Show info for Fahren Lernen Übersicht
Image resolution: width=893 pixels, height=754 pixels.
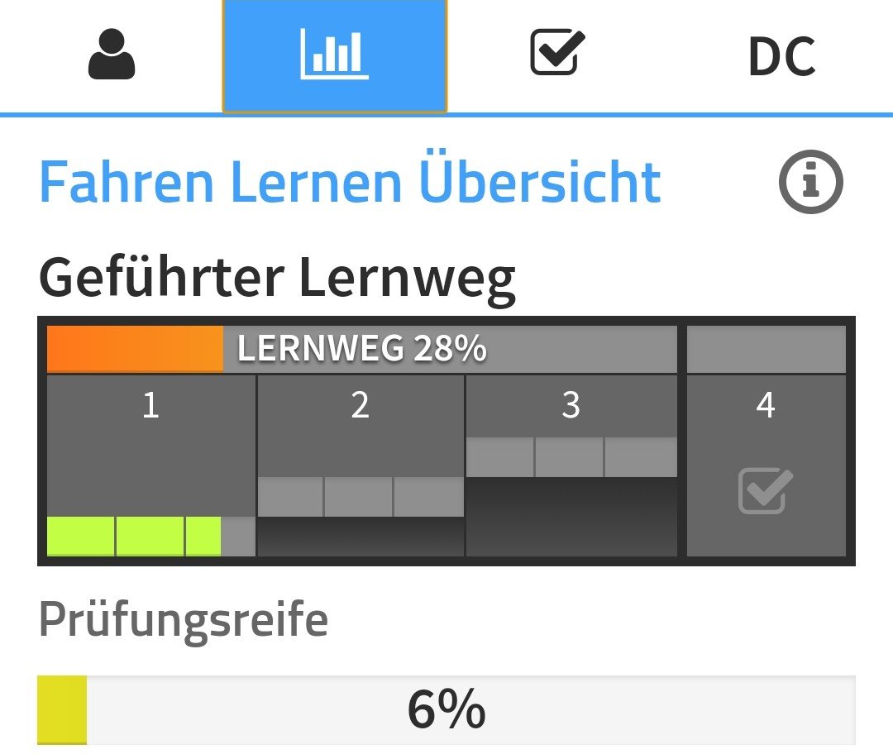coord(810,183)
